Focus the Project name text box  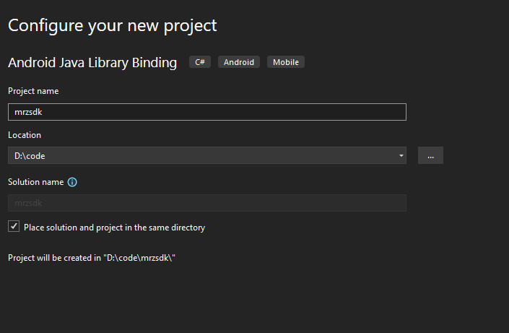coord(206,112)
